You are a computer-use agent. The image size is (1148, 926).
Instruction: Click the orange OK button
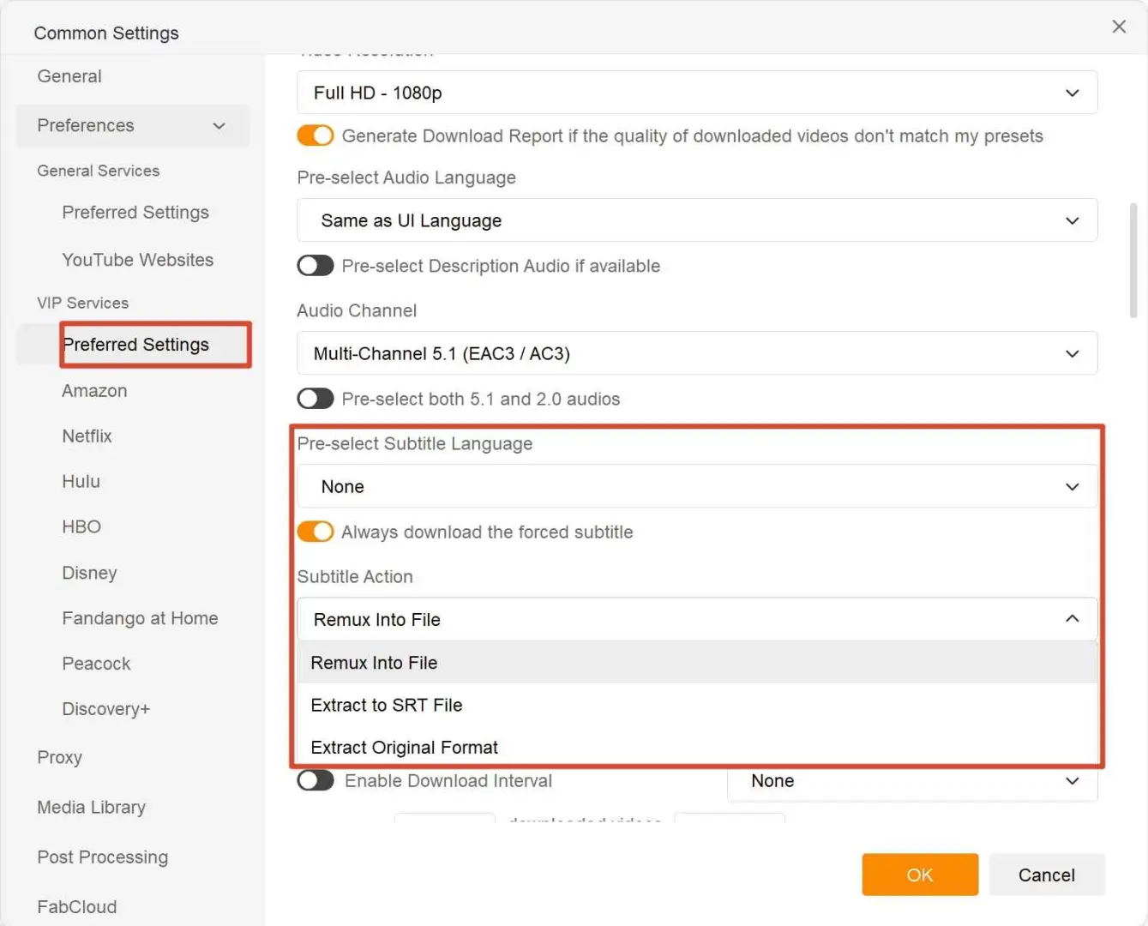pos(920,875)
